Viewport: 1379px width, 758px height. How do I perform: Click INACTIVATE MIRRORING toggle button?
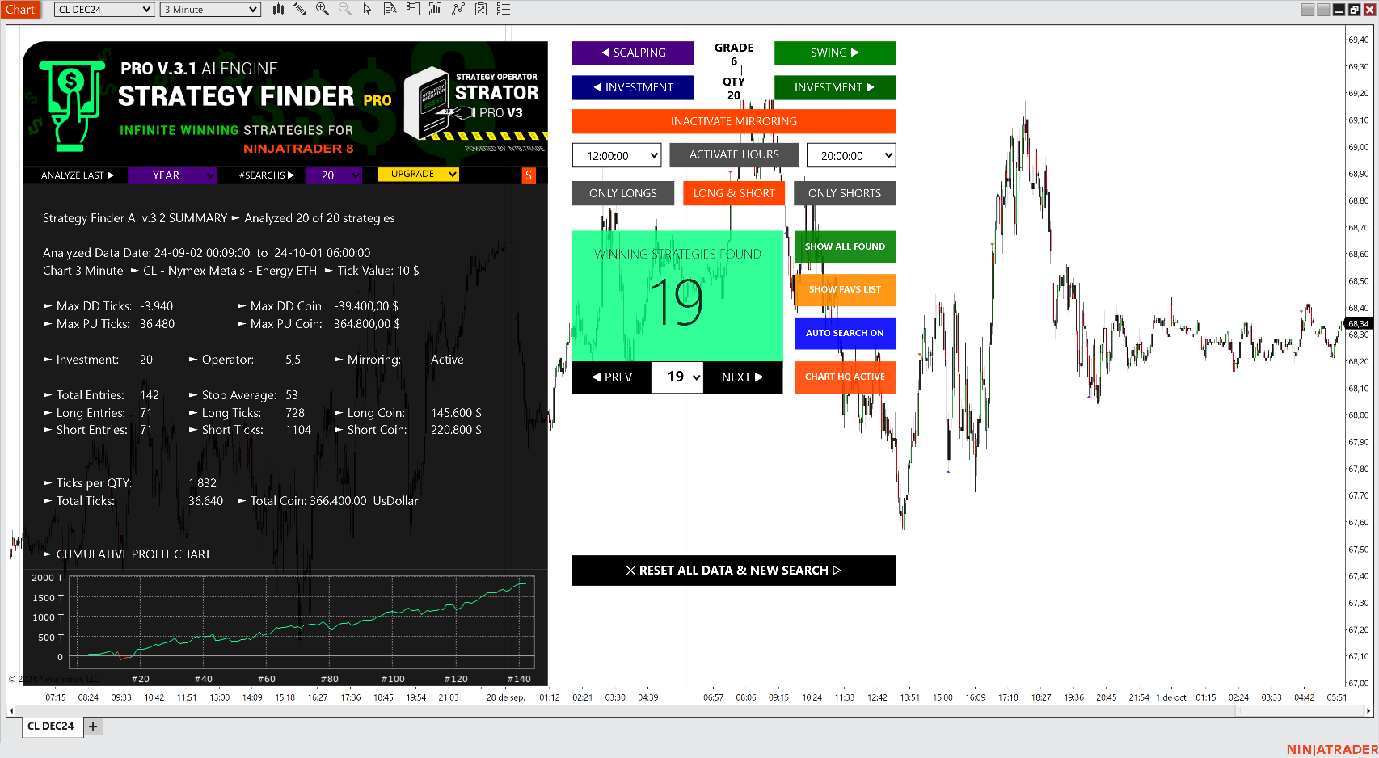[x=734, y=121]
